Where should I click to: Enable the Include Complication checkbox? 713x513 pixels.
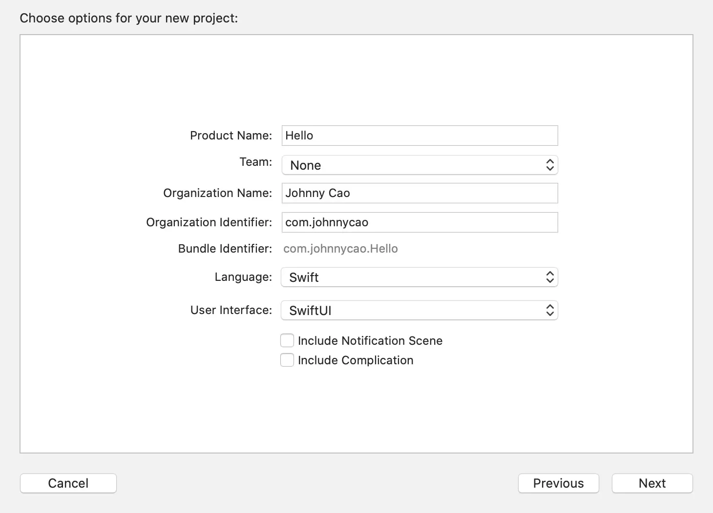pyautogui.click(x=287, y=360)
